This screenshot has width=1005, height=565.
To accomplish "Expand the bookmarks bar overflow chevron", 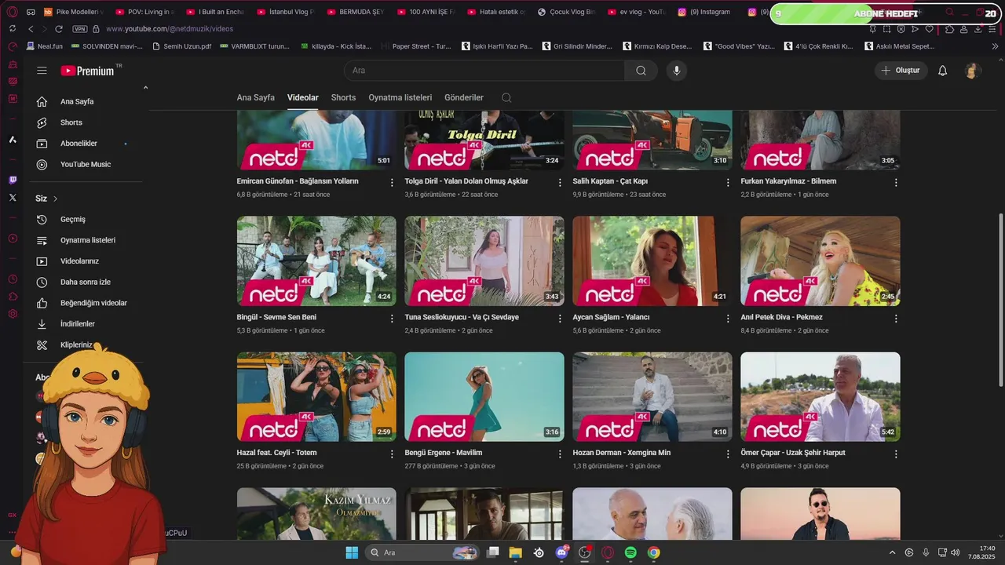I will (995, 46).
